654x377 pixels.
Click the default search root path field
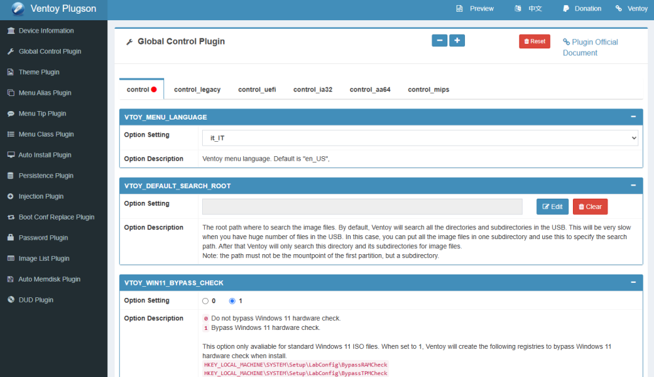362,206
